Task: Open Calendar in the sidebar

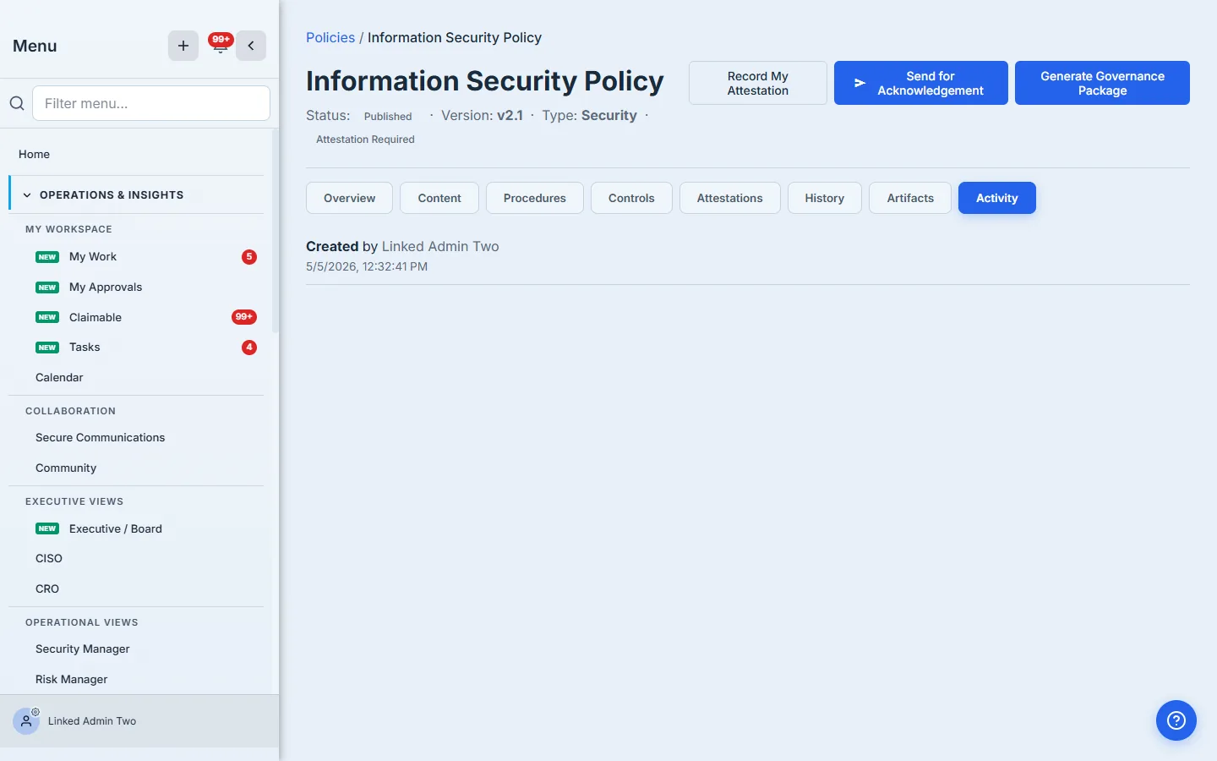Action: (59, 378)
